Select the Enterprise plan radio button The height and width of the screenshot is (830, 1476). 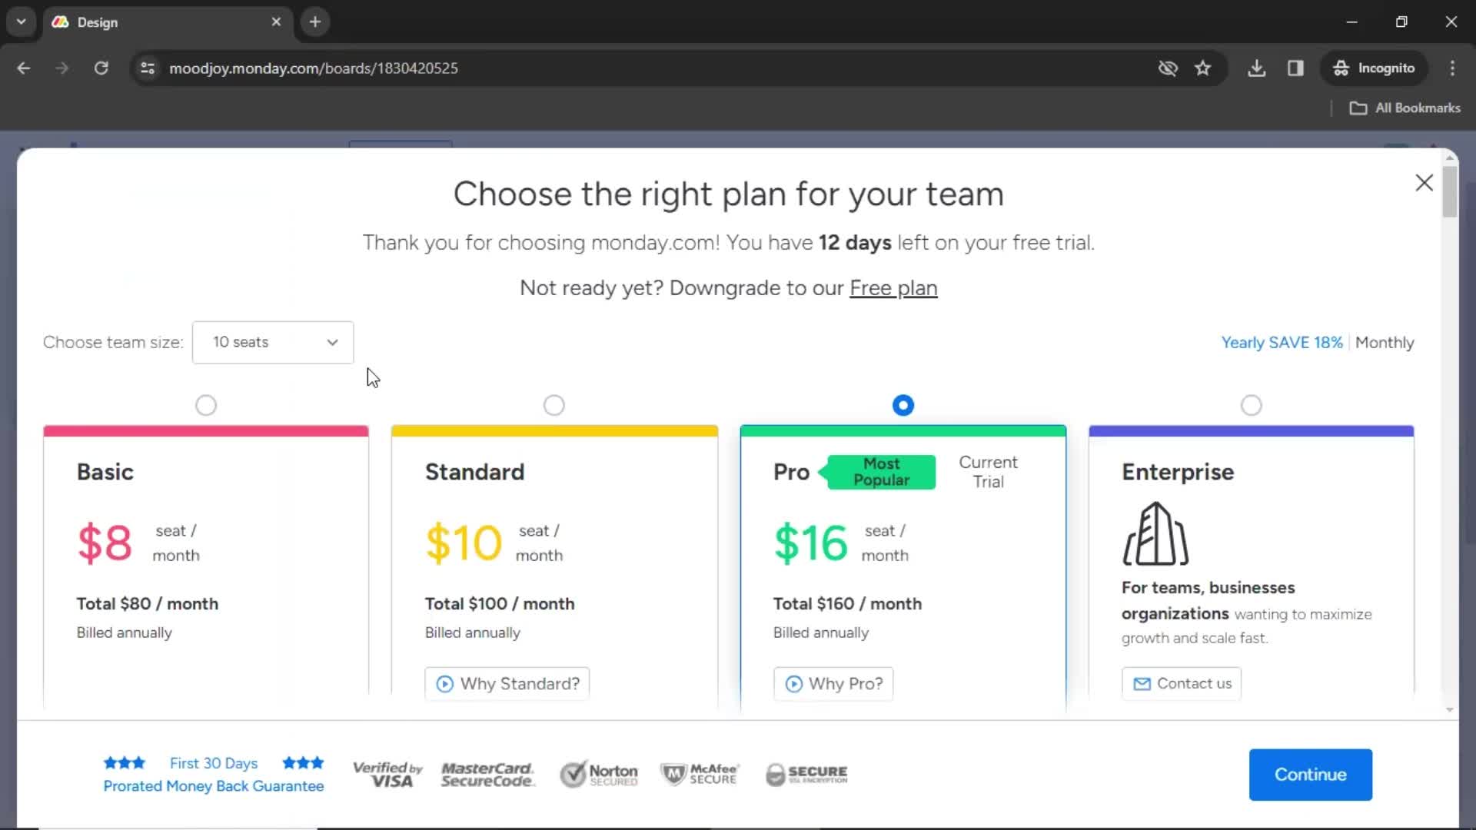point(1251,404)
